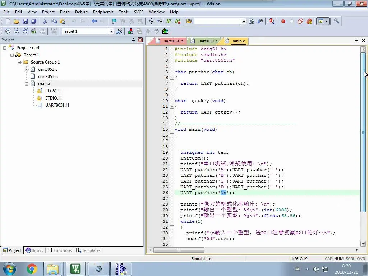Image resolution: width=368 pixels, height=276 pixels.
Task: Select uart8051.h in project tree
Action: pos(48,77)
